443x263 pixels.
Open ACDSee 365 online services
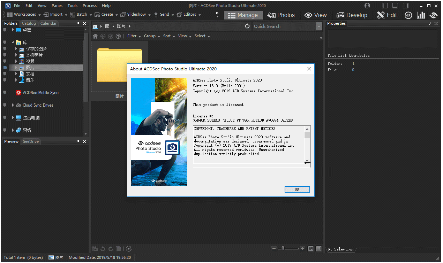pyautogui.click(x=408, y=15)
